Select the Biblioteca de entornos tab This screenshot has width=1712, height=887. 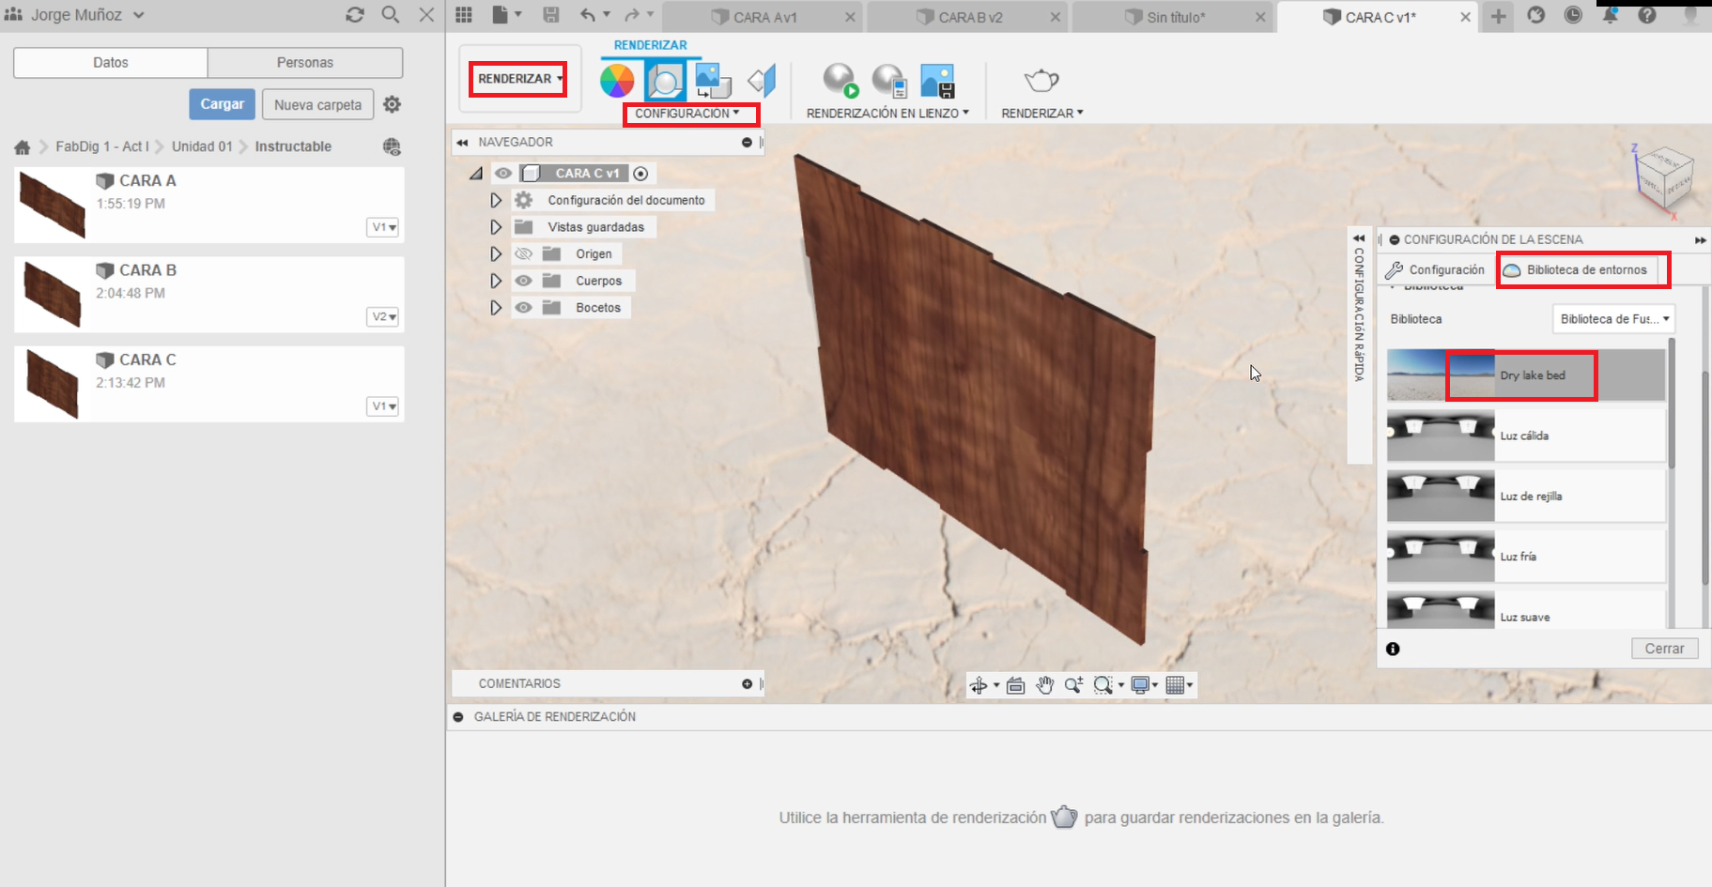1577,270
